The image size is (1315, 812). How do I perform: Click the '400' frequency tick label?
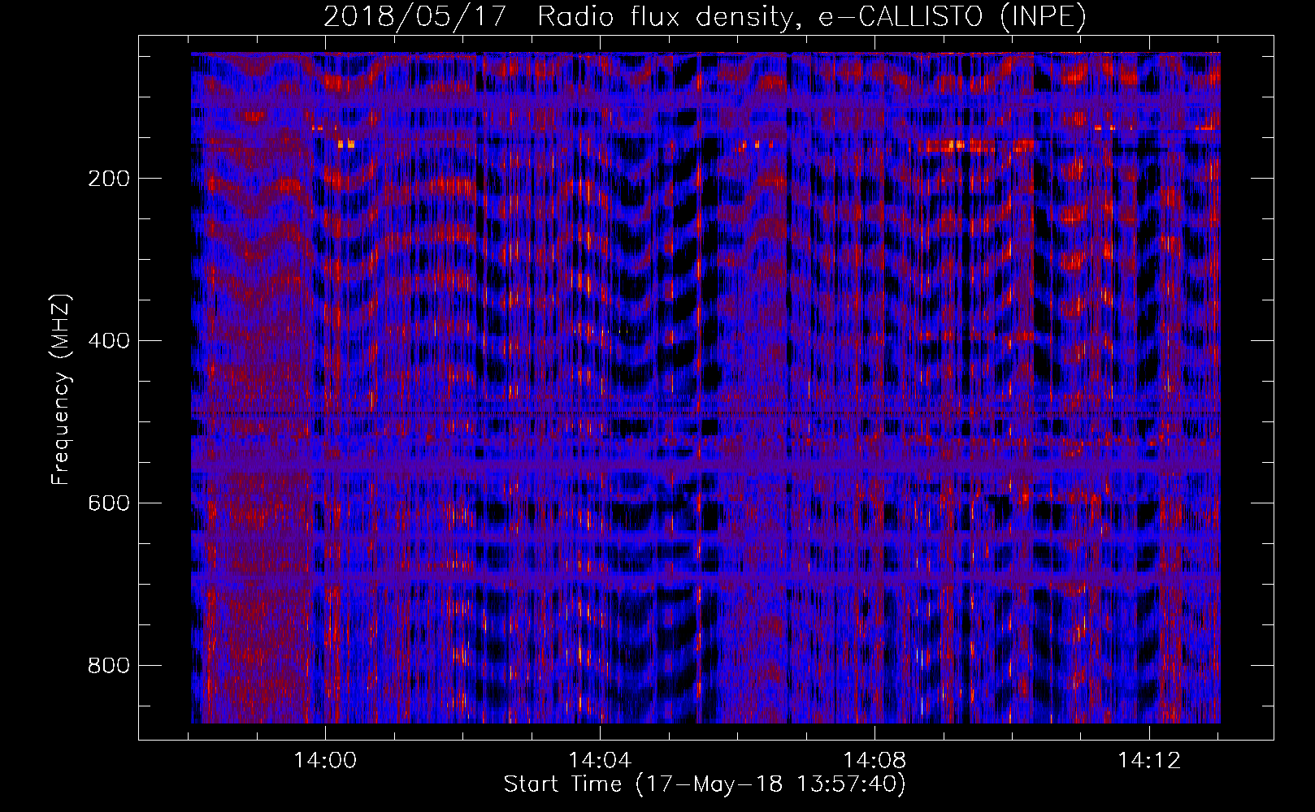(x=108, y=341)
